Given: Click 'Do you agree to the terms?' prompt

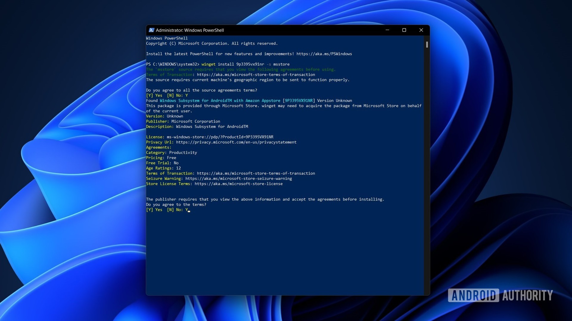Looking at the screenshot, I should [x=176, y=205].
